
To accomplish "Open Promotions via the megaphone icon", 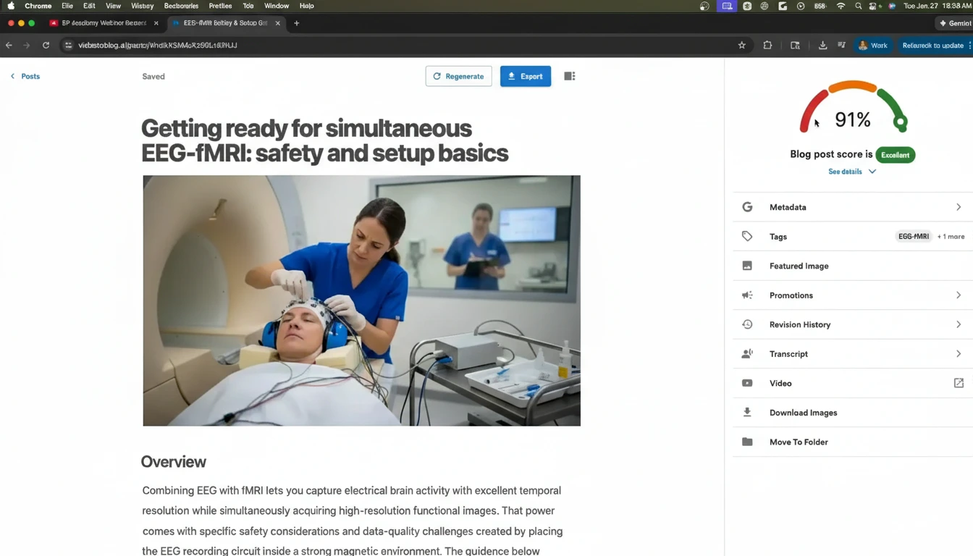I will 747,295.
